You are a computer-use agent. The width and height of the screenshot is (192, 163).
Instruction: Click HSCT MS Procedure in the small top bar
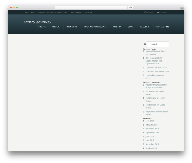pyautogui.click(x=54, y=12)
